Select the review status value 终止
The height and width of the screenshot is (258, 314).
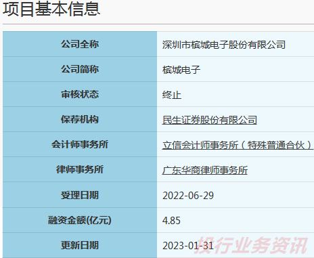coord(172,95)
